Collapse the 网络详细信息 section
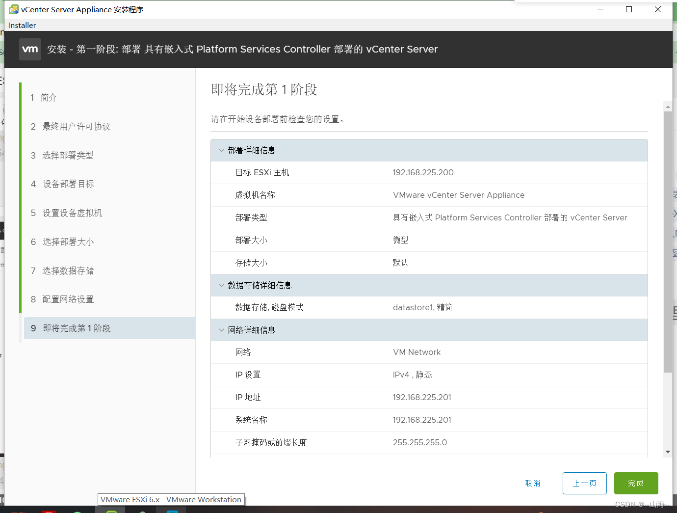 [221, 330]
